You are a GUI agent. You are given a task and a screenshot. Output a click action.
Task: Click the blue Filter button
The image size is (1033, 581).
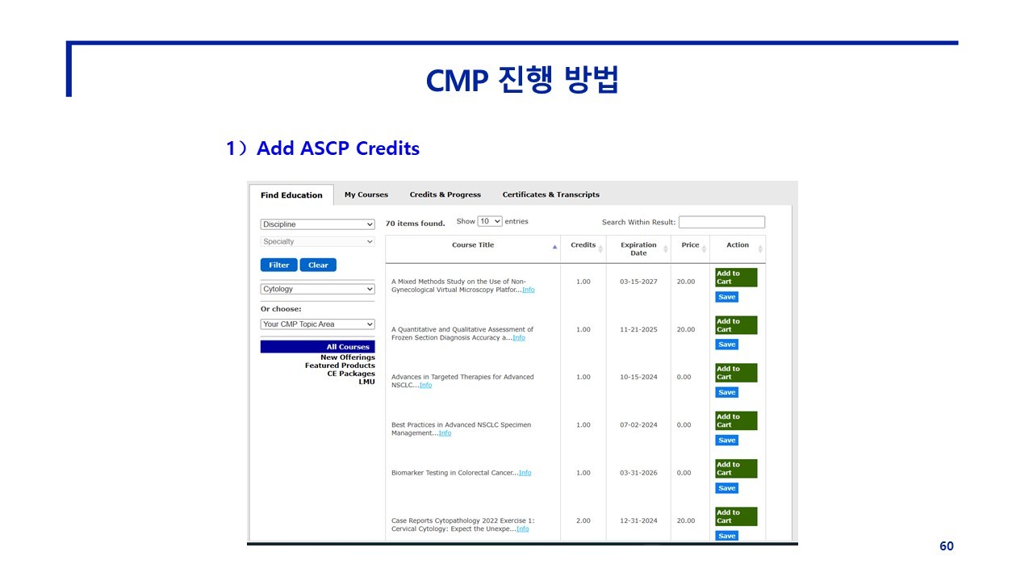pos(279,265)
